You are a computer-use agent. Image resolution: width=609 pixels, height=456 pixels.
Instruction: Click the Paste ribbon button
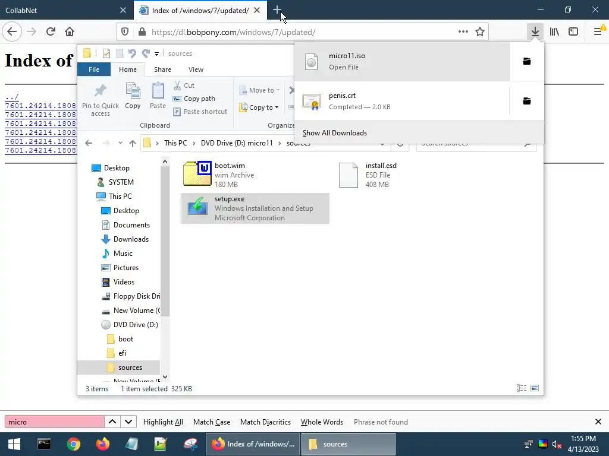click(x=158, y=96)
